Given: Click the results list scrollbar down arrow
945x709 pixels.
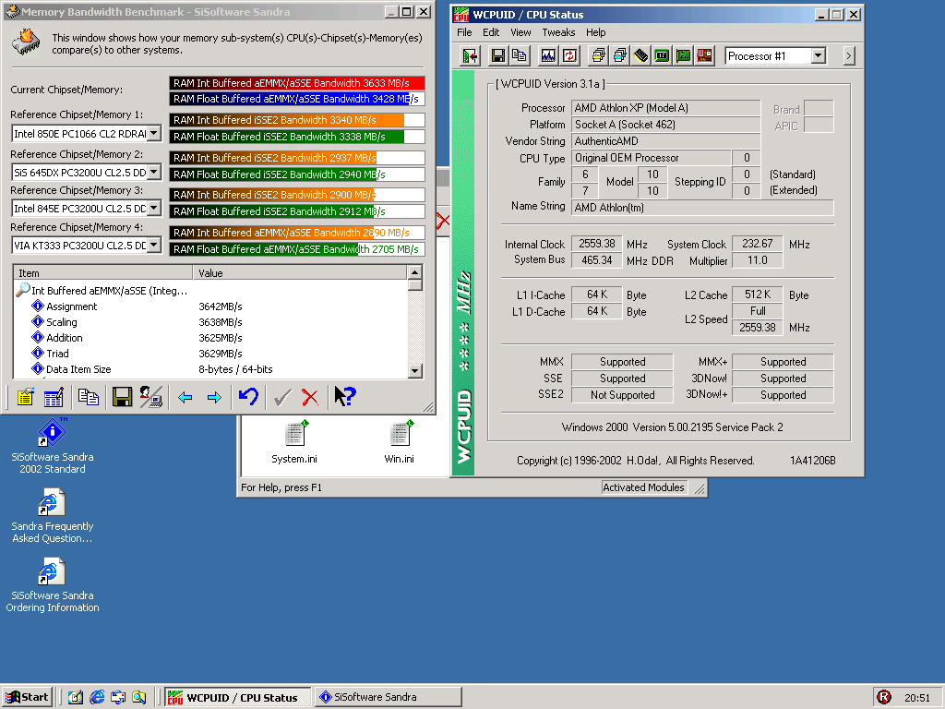Looking at the screenshot, I should pyautogui.click(x=415, y=370).
